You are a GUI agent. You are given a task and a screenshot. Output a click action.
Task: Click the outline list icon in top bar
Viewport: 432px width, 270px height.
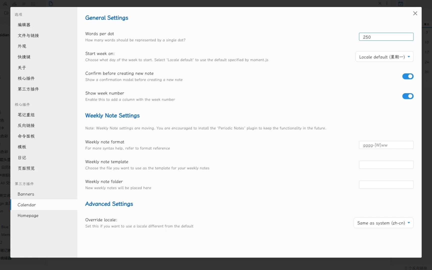[33, 4]
